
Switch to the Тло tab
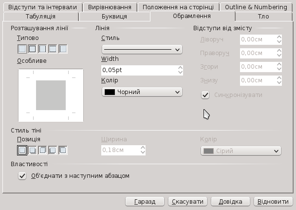pos(263,17)
